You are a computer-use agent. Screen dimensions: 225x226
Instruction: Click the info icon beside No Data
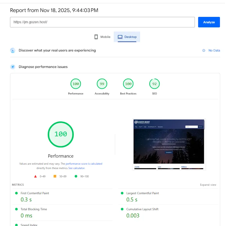tap(203, 50)
